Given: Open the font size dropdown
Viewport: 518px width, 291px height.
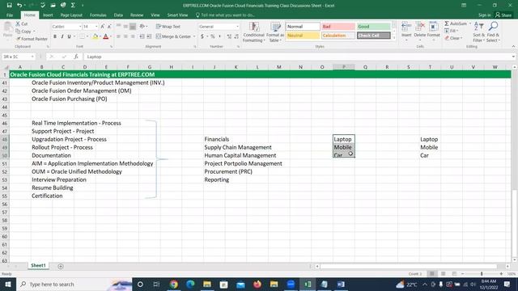Looking at the screenshot, I should click(x=96, y=27).
